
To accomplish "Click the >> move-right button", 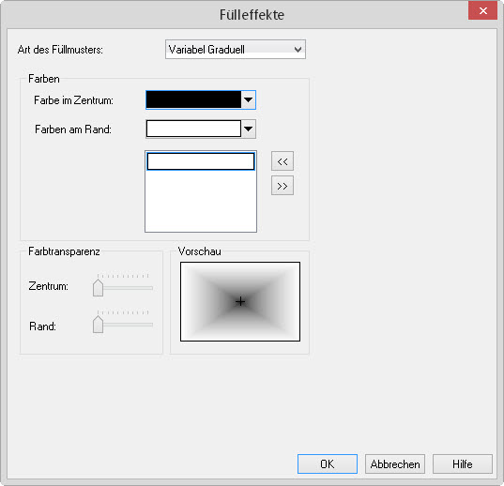I will [283, 186].
